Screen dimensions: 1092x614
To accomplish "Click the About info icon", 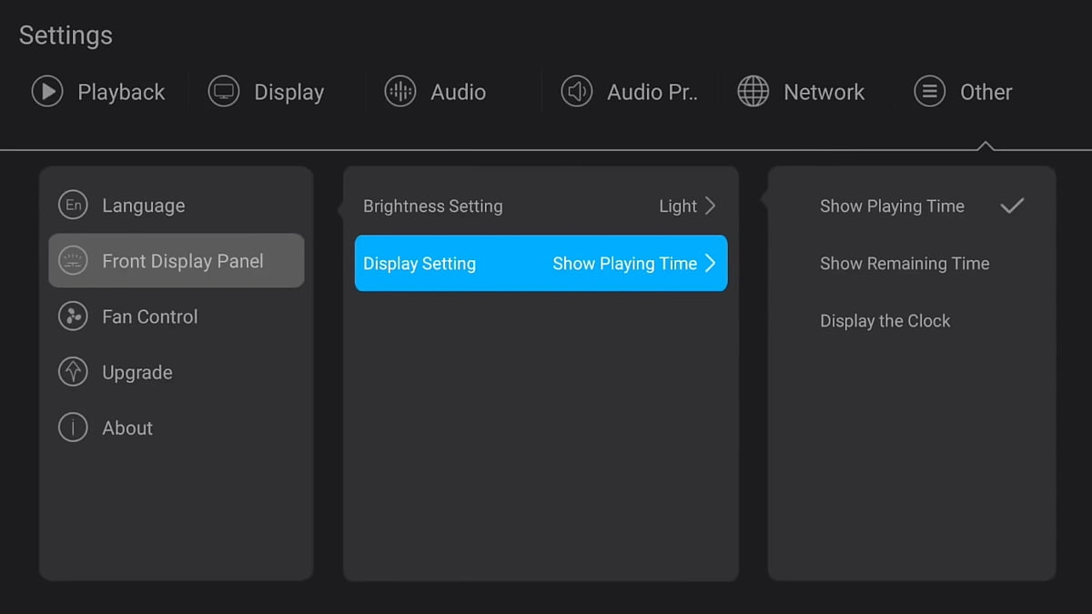I will pos(73,428).
